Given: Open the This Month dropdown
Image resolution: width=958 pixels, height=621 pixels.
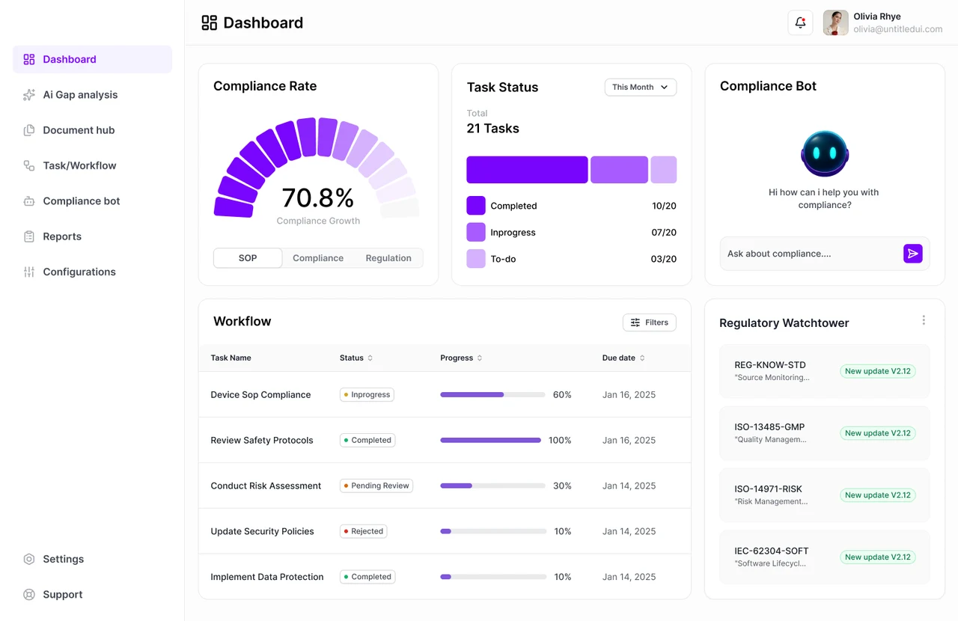Looking at the screenshot, I should pyautogui.click(x=641, y=88).
